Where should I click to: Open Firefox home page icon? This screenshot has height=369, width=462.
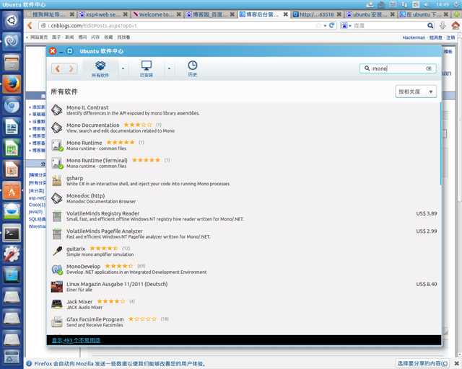pos(456,26)
